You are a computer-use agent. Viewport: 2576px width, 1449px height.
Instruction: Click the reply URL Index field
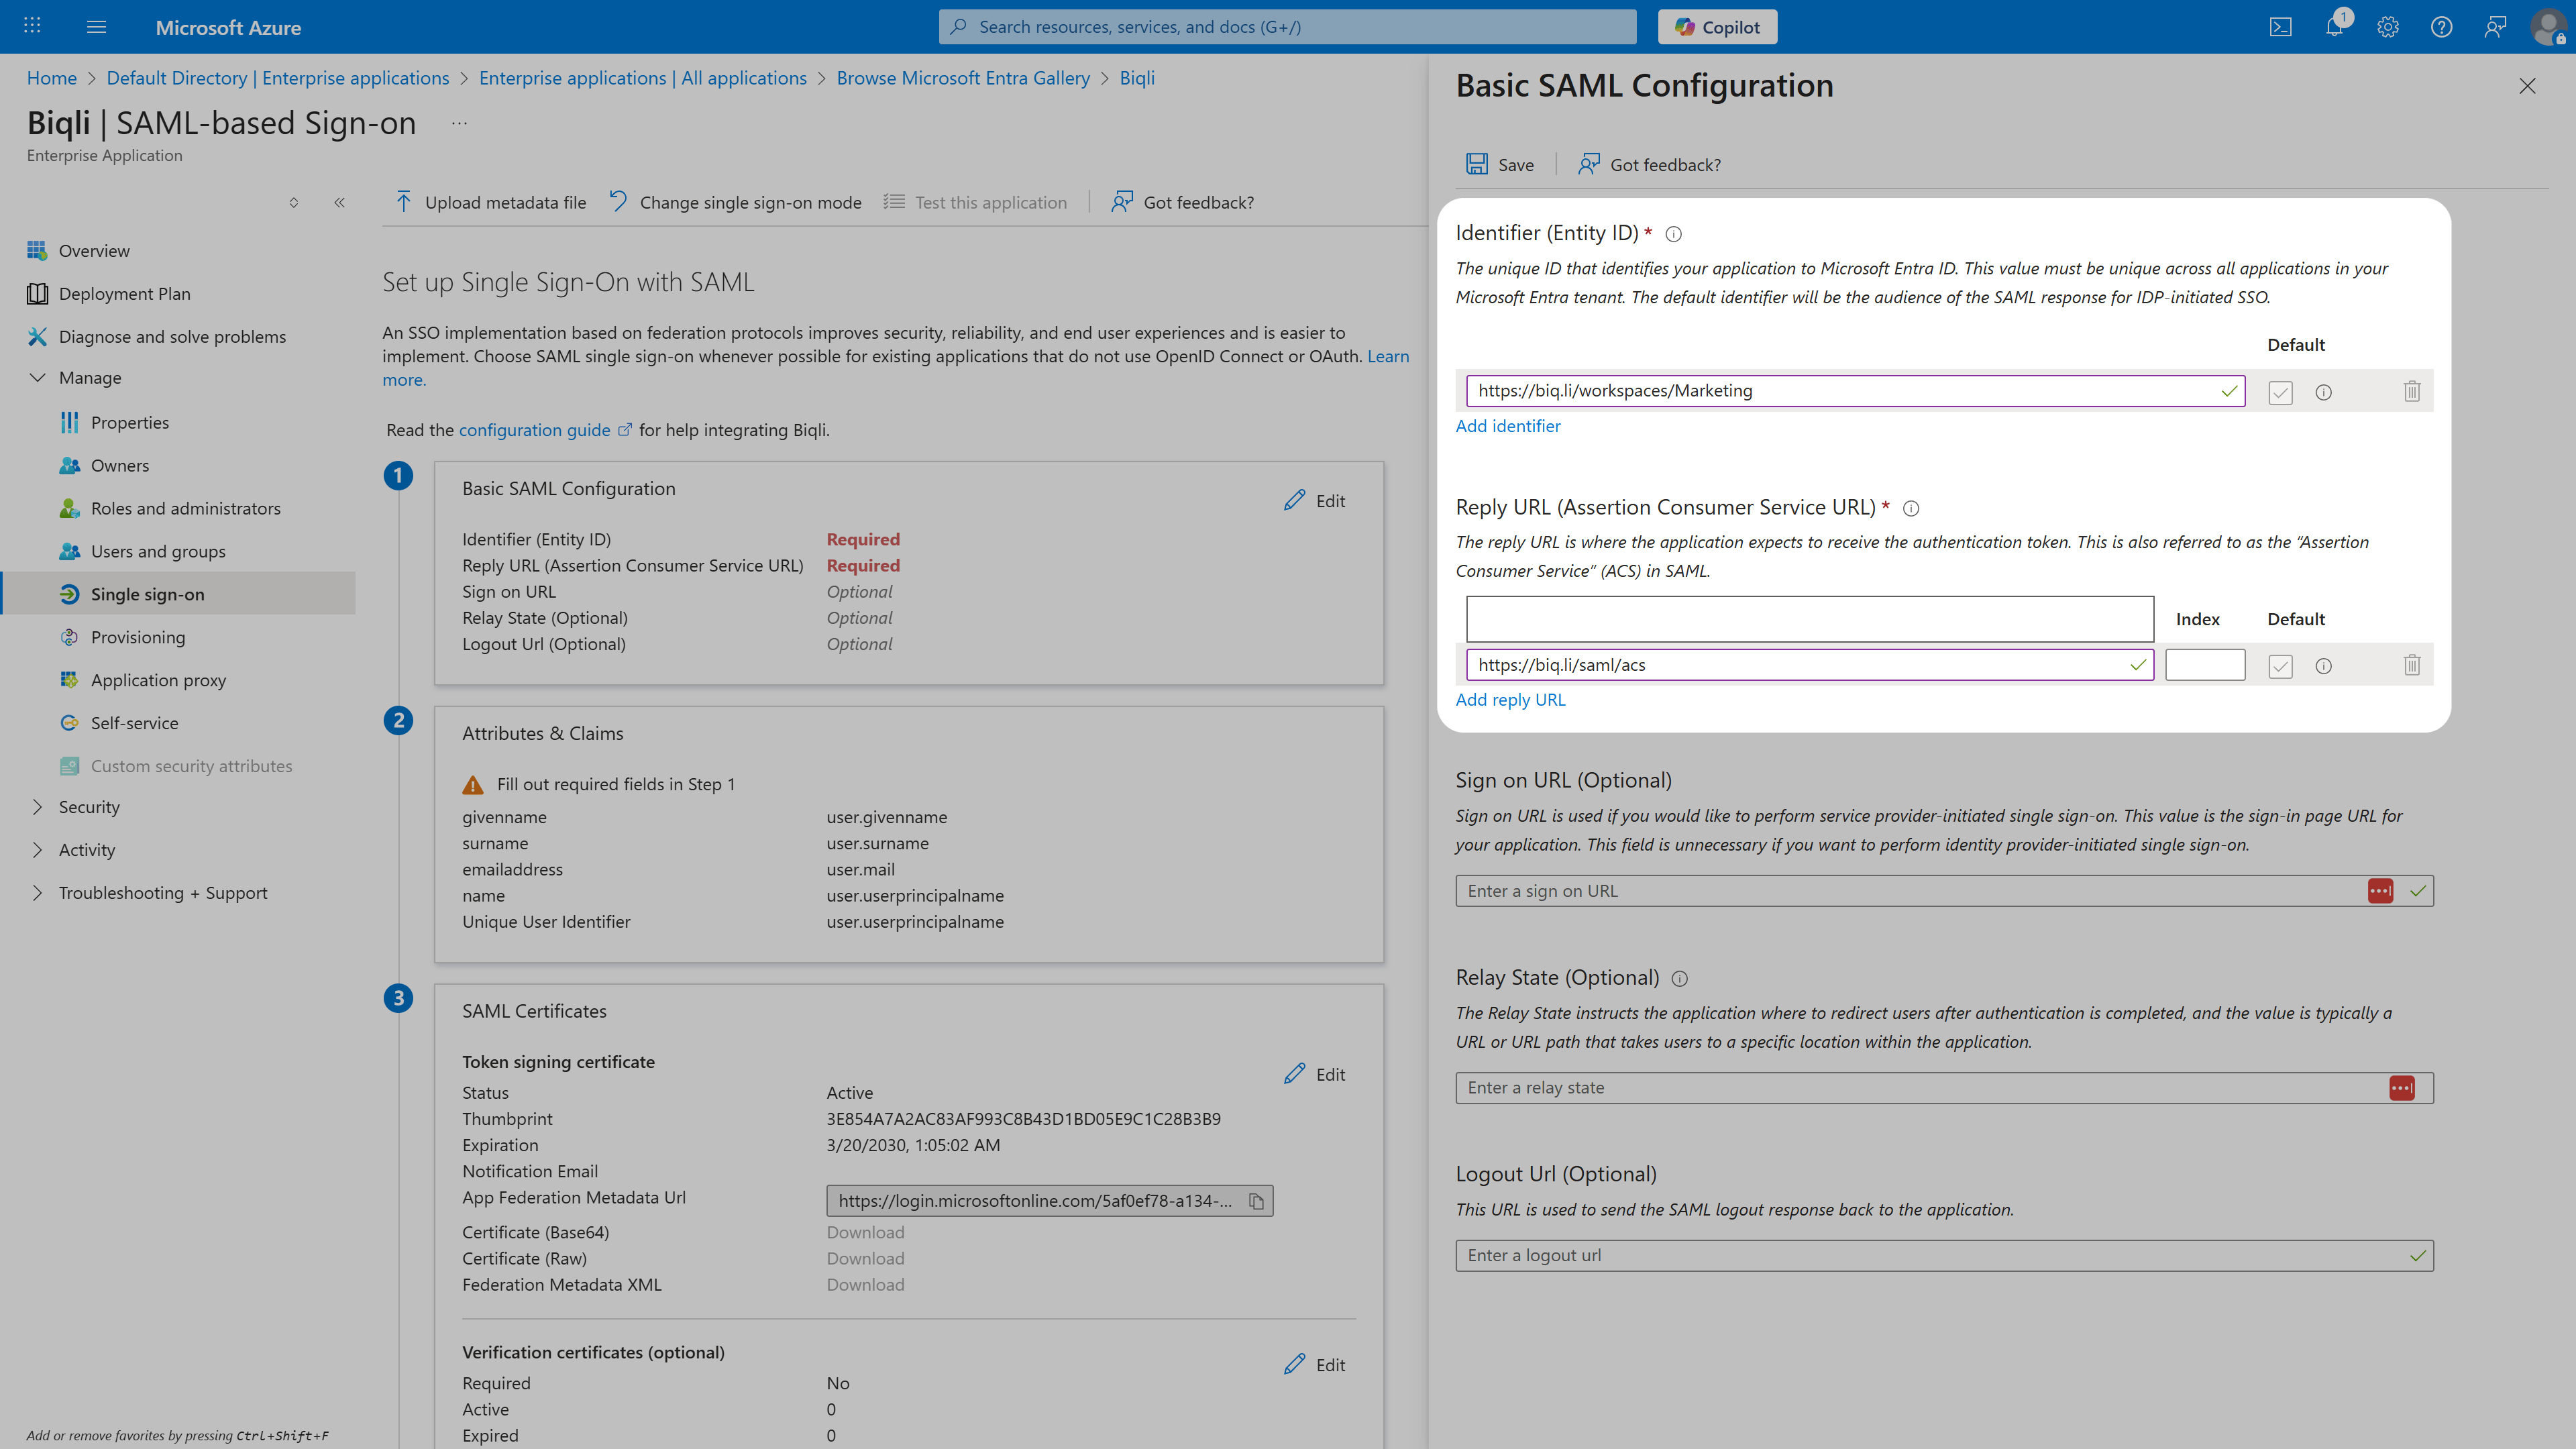click(2204, 665)
